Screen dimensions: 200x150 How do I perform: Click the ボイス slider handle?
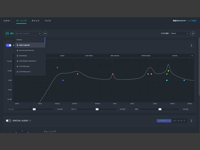(97, 109)
